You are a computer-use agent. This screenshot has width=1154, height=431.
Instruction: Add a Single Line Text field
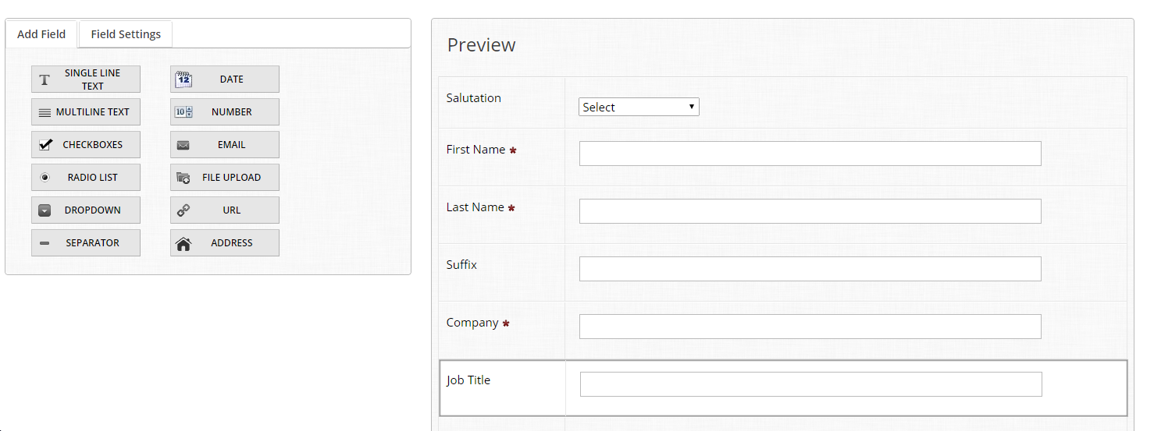pyautogui.click(x=86, y=79)
